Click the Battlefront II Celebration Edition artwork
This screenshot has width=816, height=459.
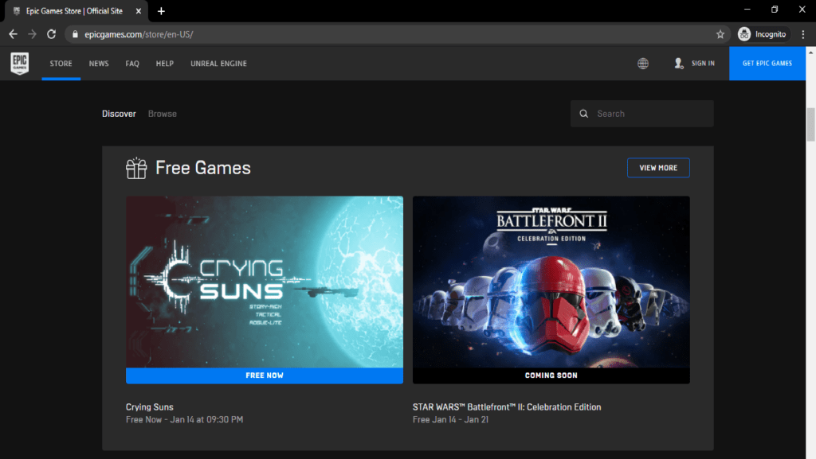[x=551, y=282]
